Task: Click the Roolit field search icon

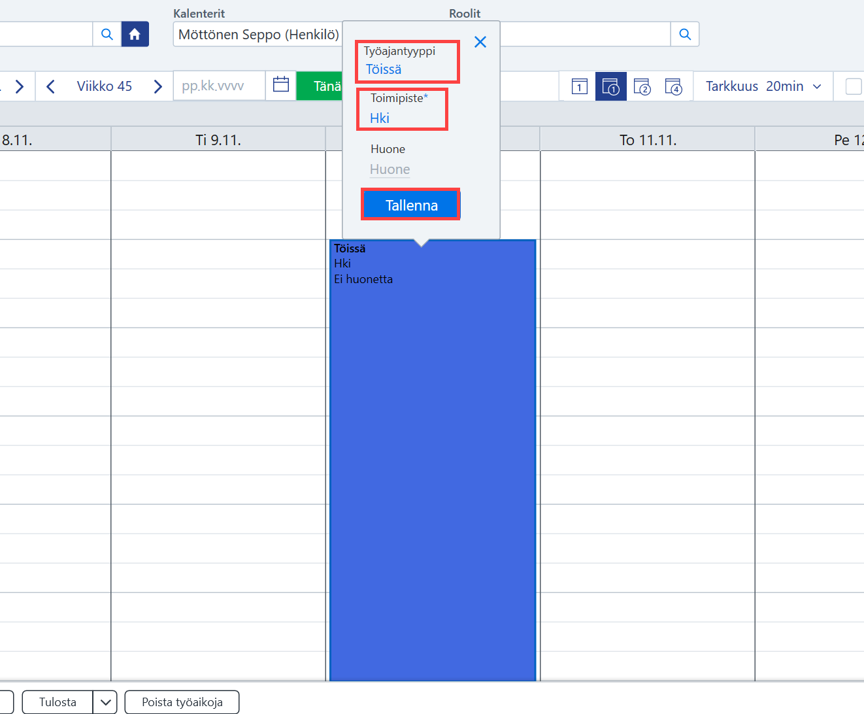Action: pos(685,34)
